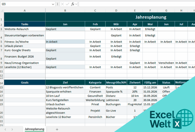The width and height of the screenshot is (195, 132).
Task: Select row 5 header
Action: [2, 42]
